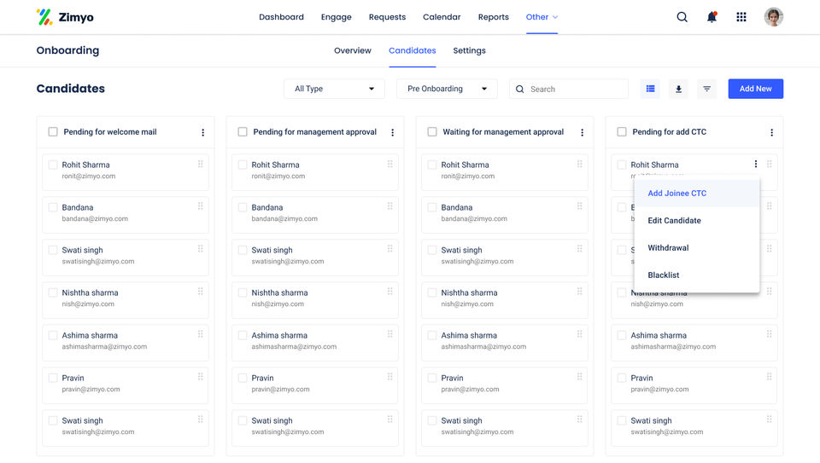Open the apps grid menu

tap(741, 17)
